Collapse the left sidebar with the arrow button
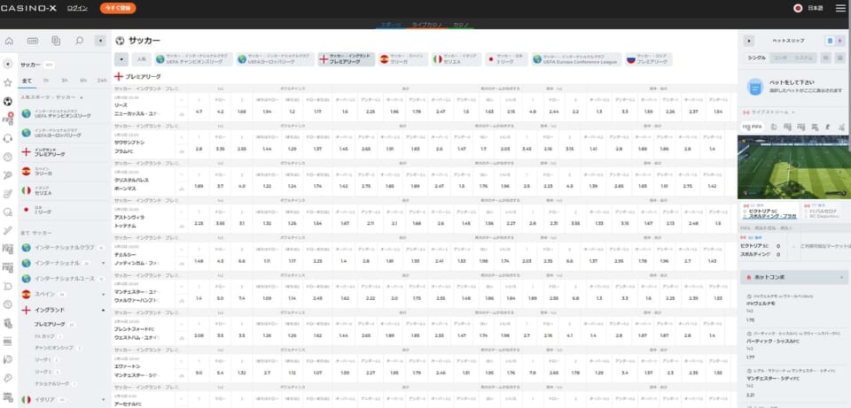Image resolution: width=851 pixels, height=408 pixels. point(100,41)
